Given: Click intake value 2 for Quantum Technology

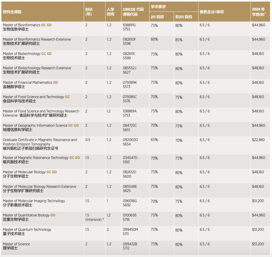Looking at the screenshot, I should (x=108, y=230).
